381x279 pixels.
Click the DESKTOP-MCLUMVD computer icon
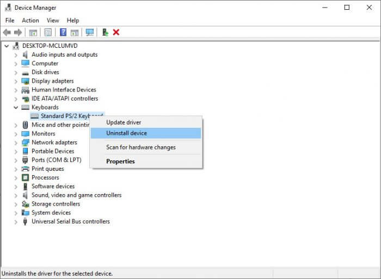coord(16,46)
